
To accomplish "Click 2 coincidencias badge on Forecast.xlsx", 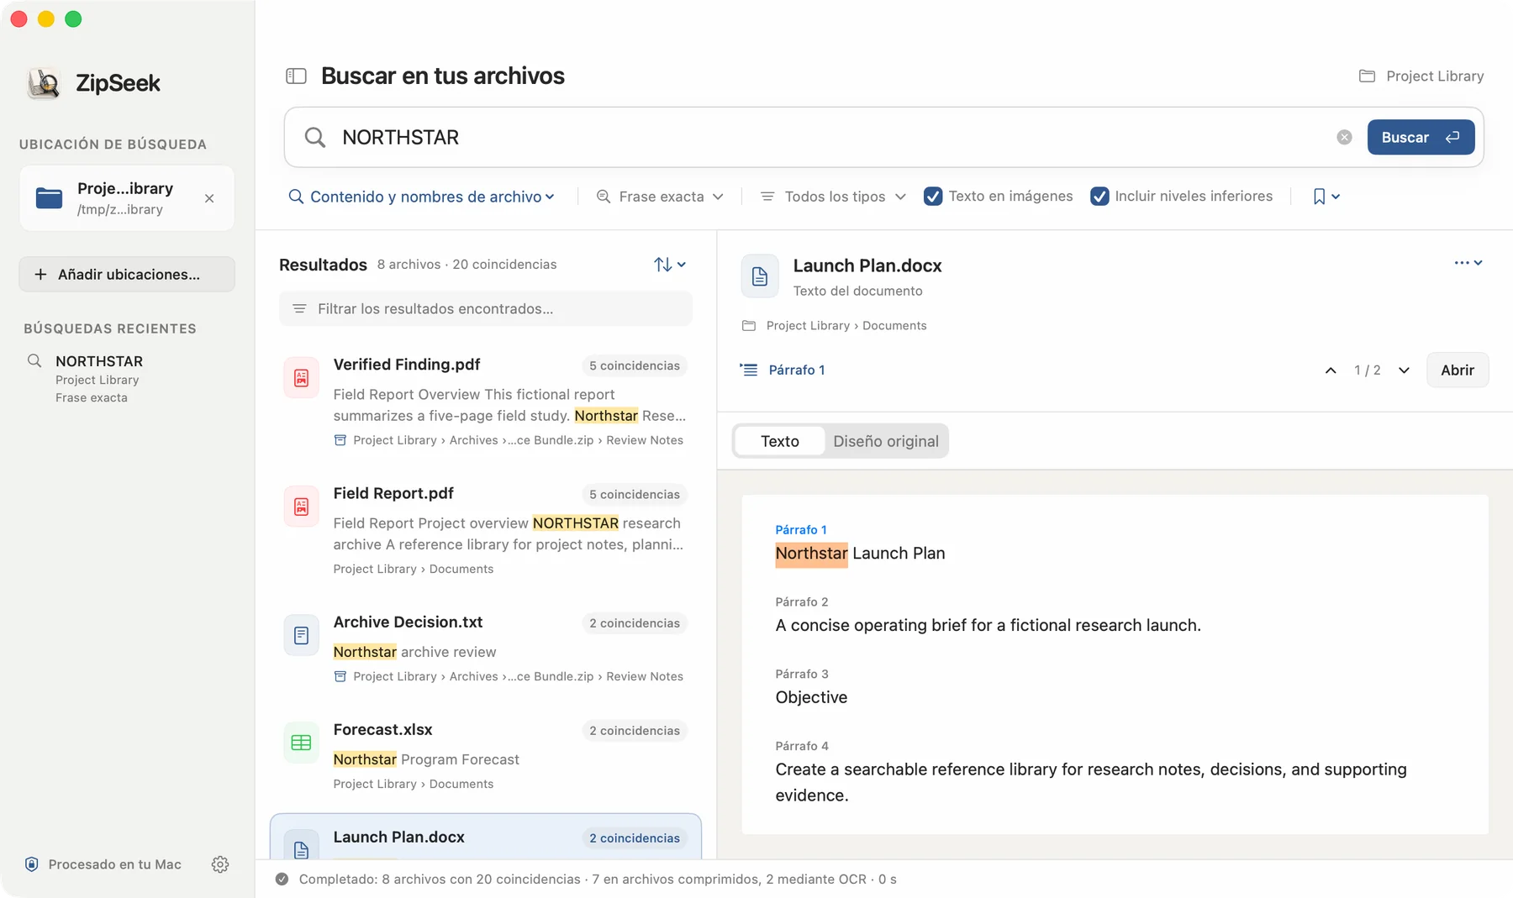I will tap(635, 730).
